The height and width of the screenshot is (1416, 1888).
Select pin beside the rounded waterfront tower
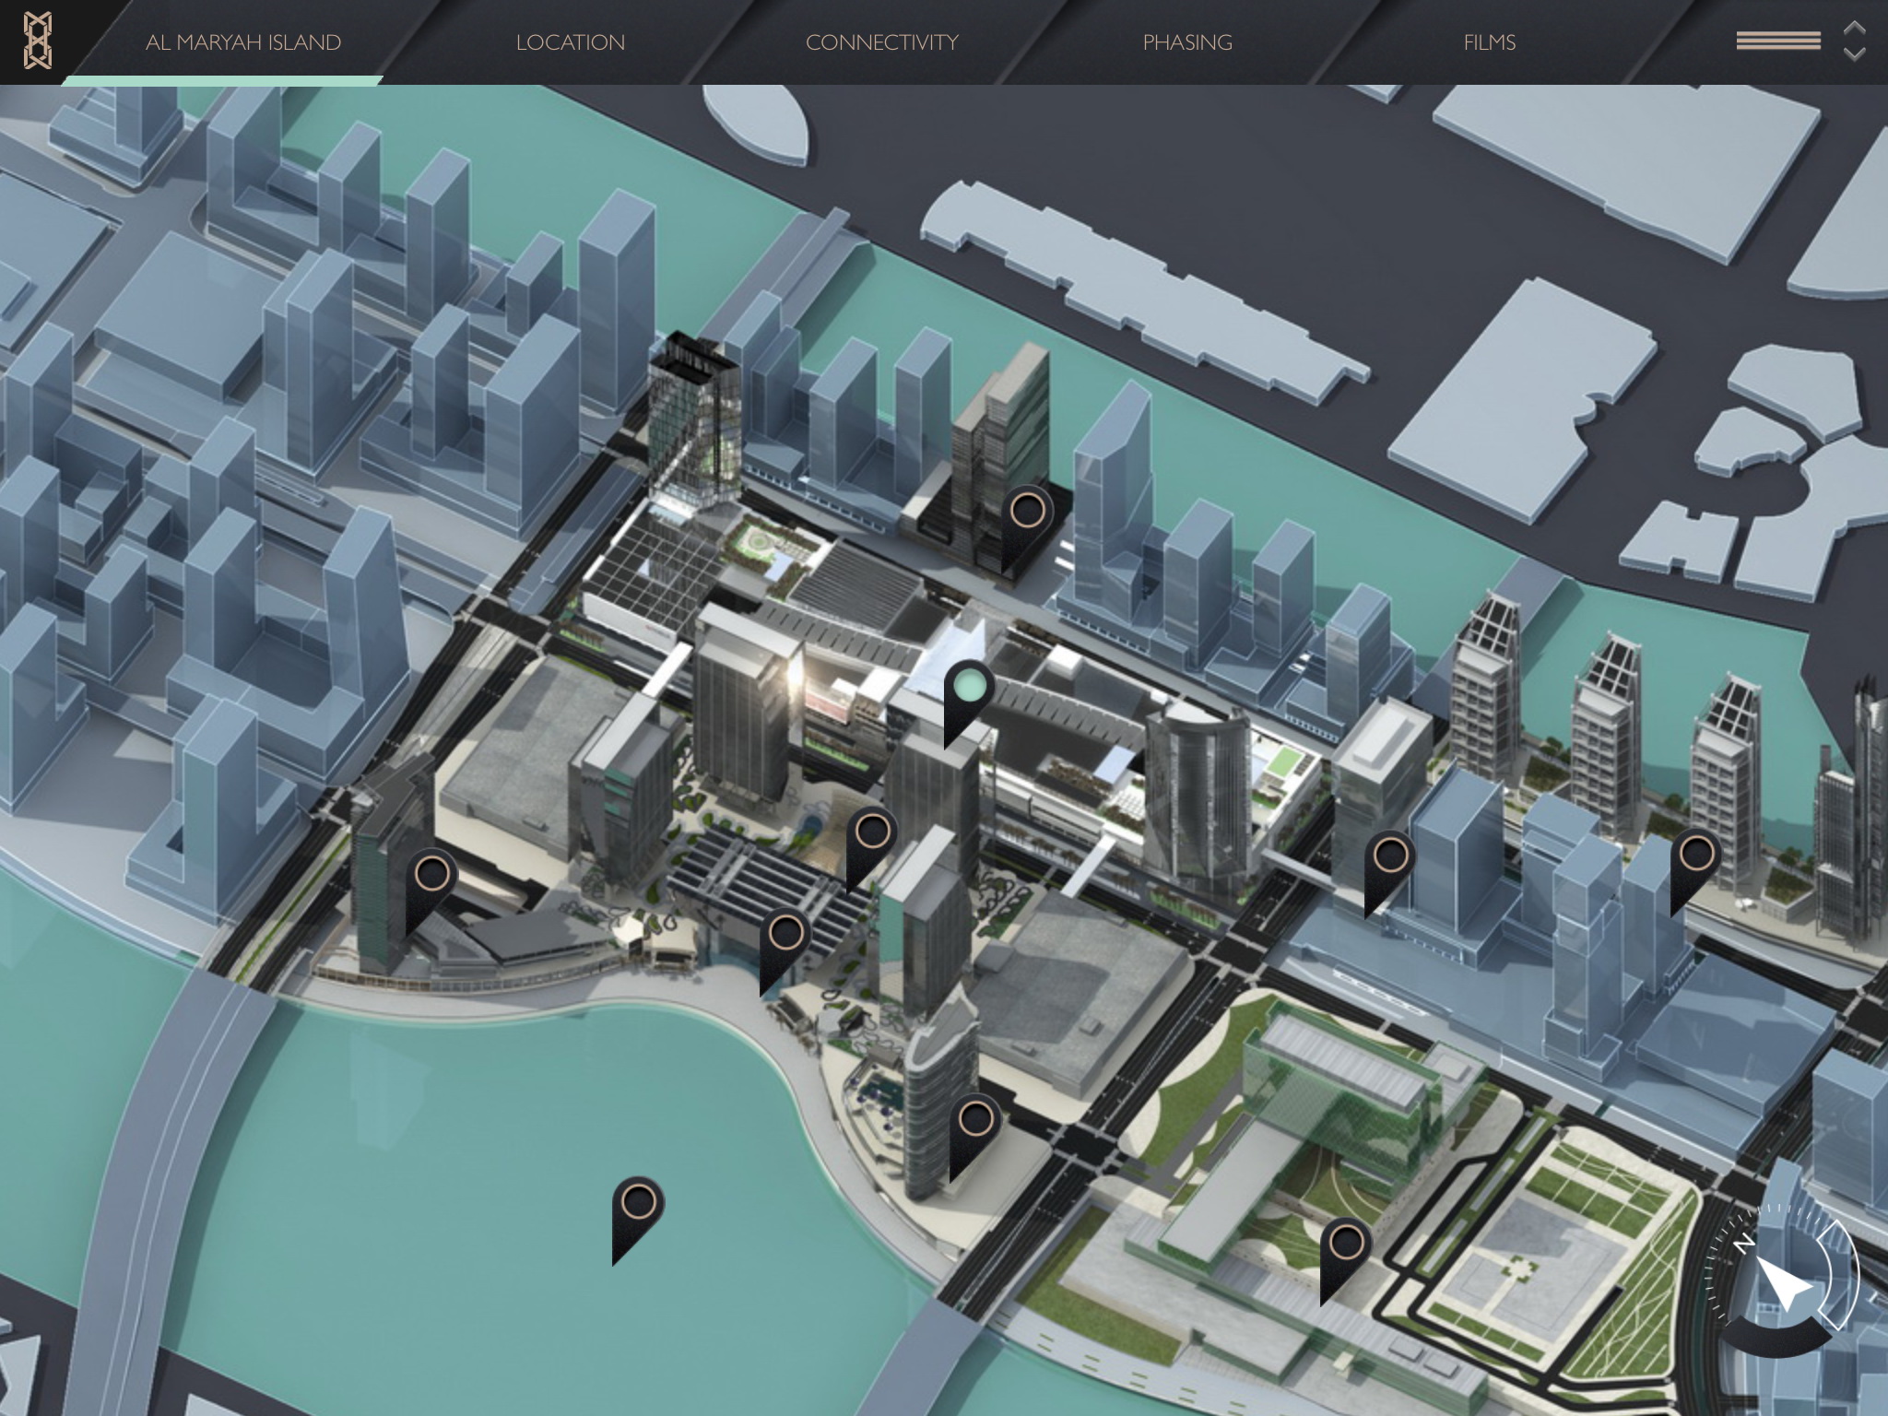pos(975,1120)
